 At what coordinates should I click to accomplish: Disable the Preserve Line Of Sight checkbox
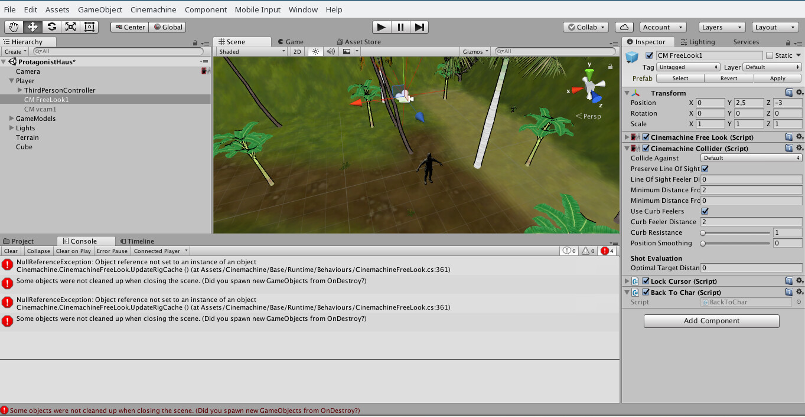tap(705, 169)
